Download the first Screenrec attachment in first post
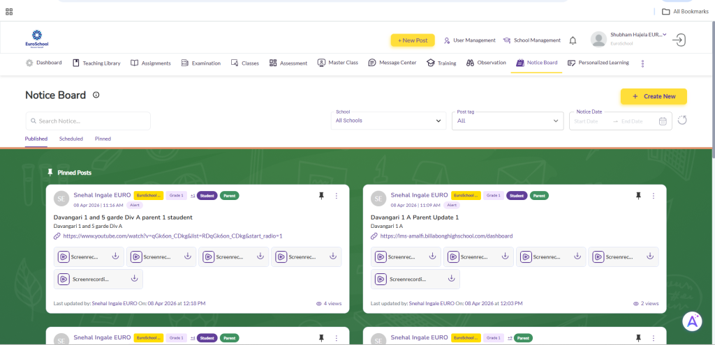 (x=115, y=256)
